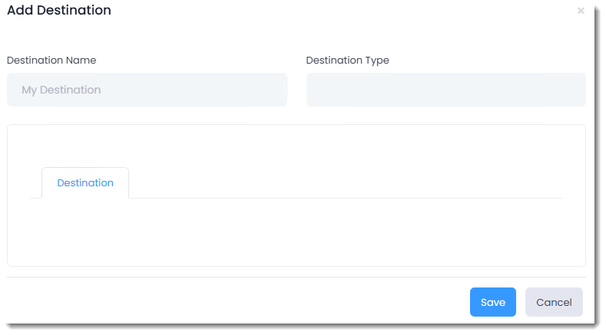Image resolution: width=606 pixels, height=335 pixels.
Task: Dismiss the dialog using the corner close icon
Action: pyautogui.click(x=581, y=11)
